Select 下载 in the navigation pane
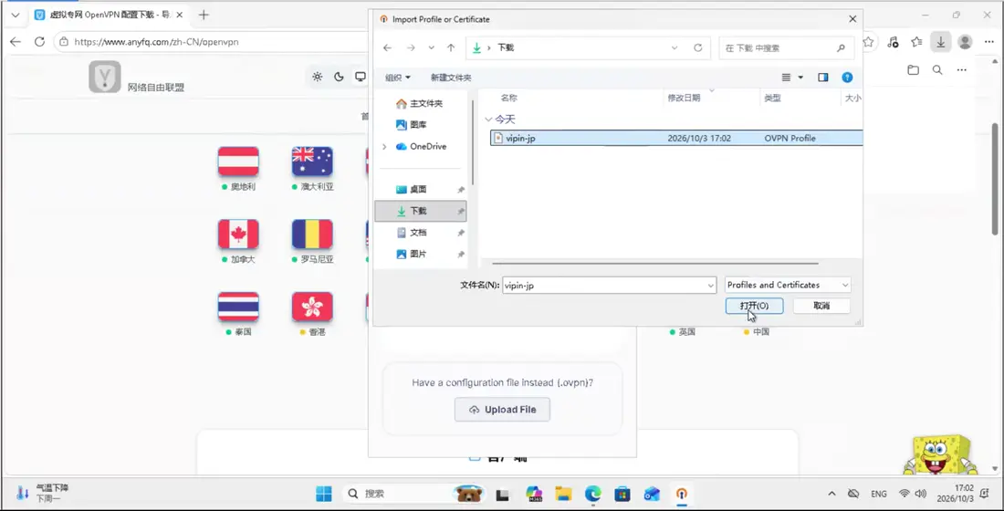Image resolution: width=1004 pixels, height=511 pixels. click(420, 211)
